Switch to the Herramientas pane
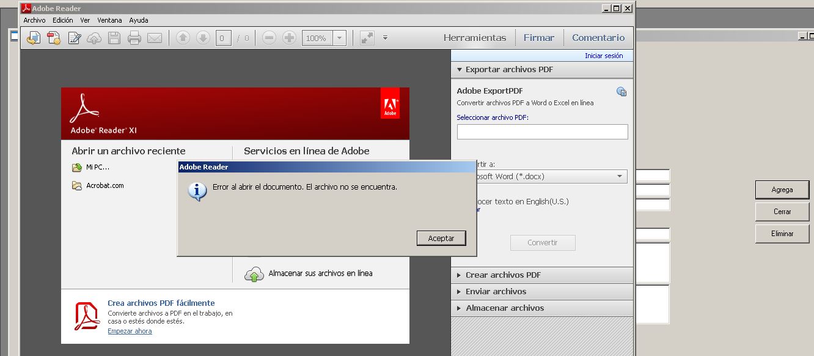814x356 pixels. click(x=475, y=38)
